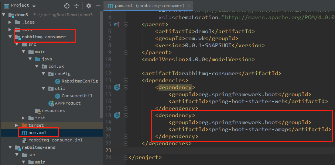The height and width of the screenshot is (165, 335).
Task: Select pom.xml in project tree
Action: pyautogui.click(x=37, y=133)
